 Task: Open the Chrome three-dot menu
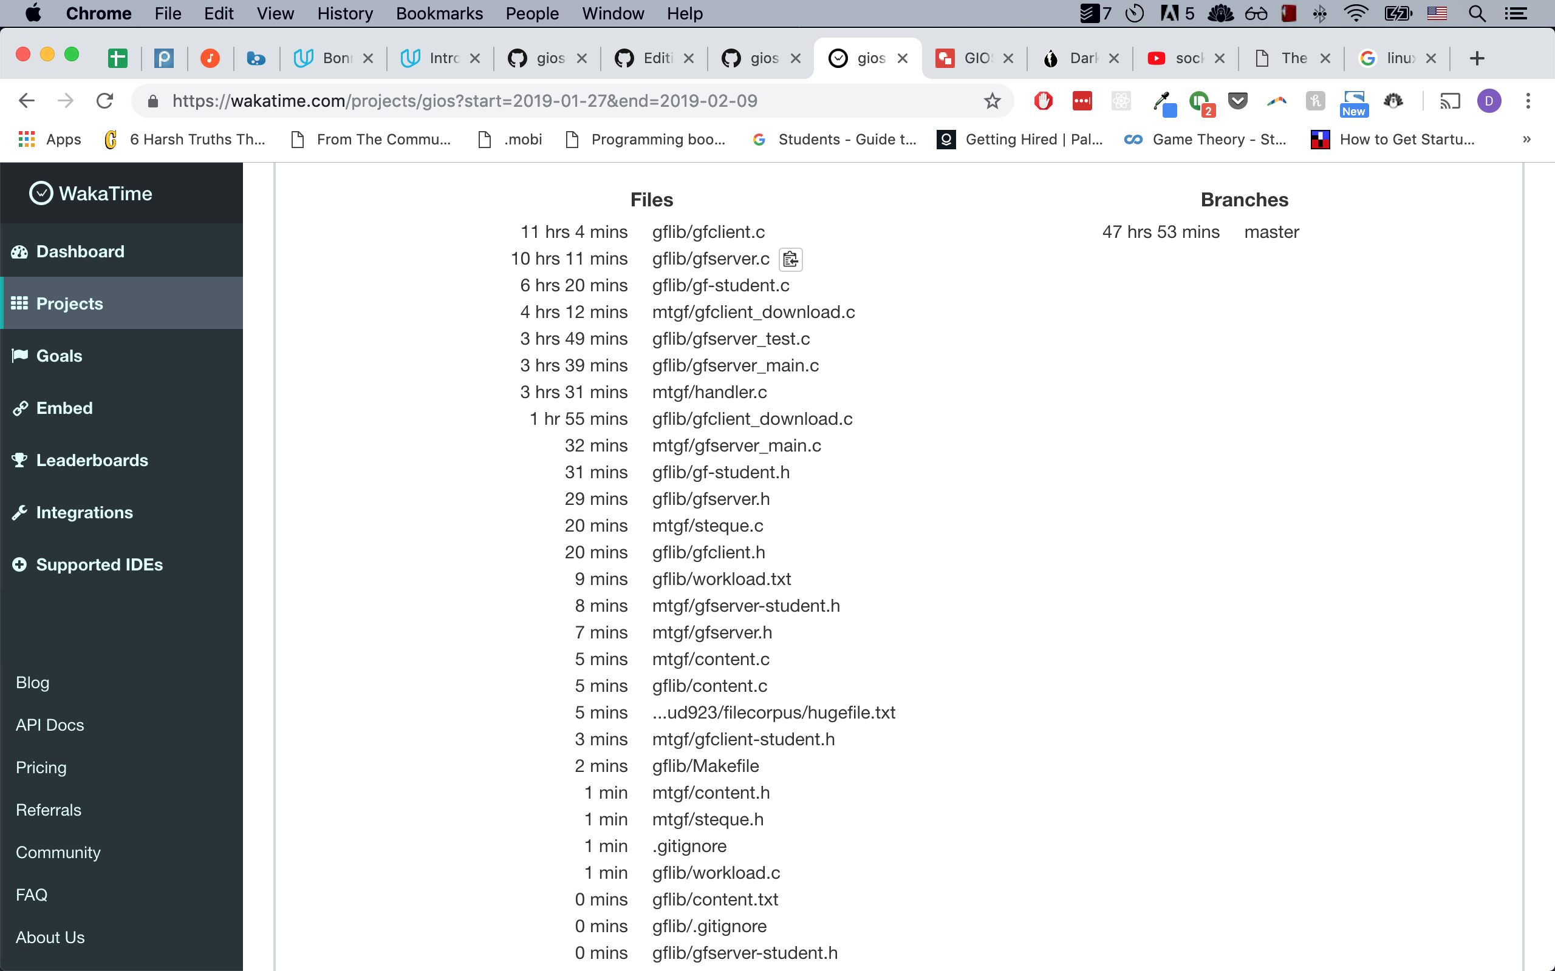[x=1528, y=101]
